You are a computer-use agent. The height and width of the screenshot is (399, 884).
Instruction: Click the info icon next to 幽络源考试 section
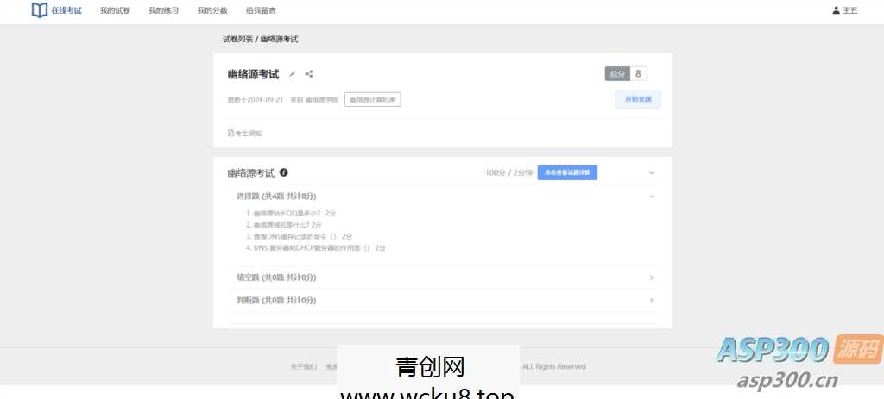[x=283, y=172]
